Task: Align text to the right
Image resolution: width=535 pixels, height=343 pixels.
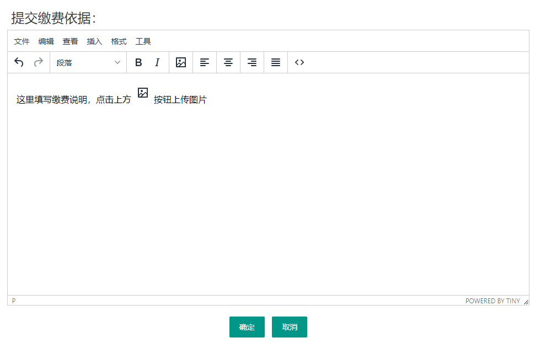Action: 252,62
